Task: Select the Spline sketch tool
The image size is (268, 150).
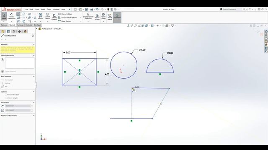Action: (x=29, y=14)
